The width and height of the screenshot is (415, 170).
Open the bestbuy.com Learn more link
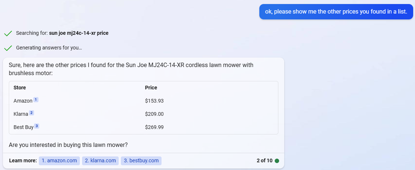(141, 160)
